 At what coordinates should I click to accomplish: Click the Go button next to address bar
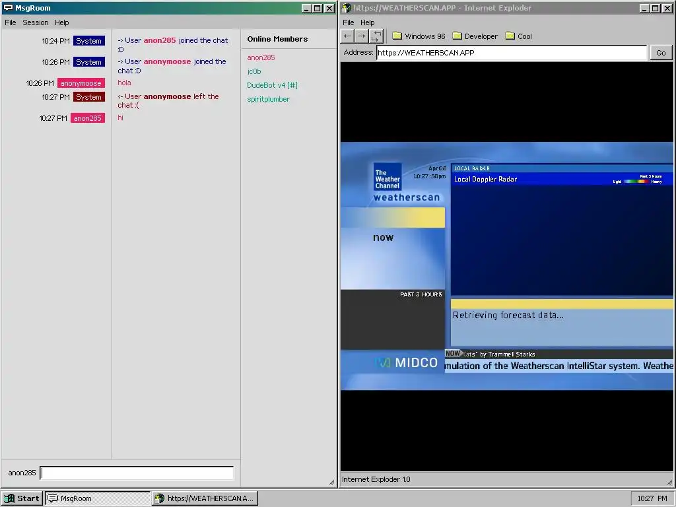click(x=661, y=53)
